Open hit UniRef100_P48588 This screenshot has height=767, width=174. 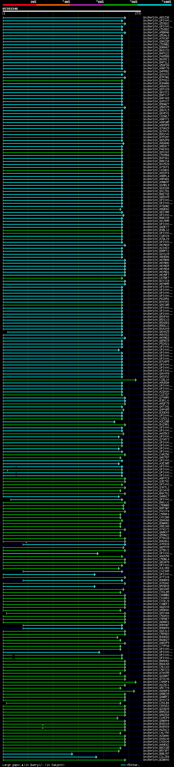[156, 56]
